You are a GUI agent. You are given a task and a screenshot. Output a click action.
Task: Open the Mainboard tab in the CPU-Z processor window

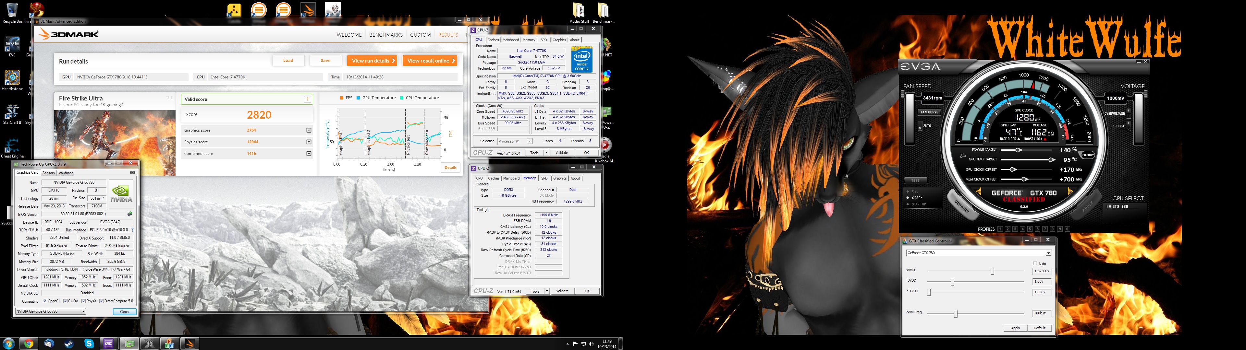pos(510,40)
